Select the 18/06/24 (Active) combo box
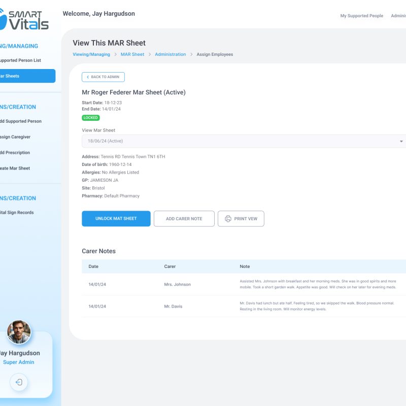 point(239,141)
